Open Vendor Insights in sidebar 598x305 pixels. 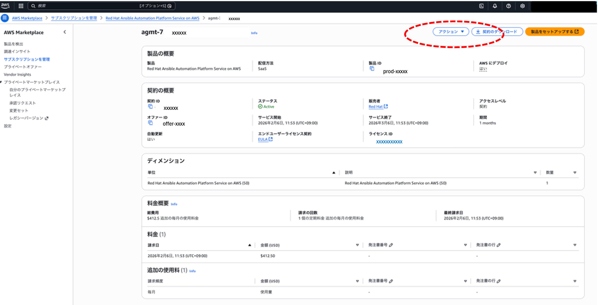17,74
